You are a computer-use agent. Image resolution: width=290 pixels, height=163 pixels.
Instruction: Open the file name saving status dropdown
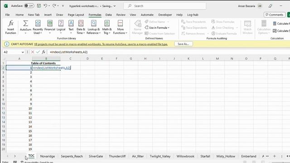[x=115, y=6]
